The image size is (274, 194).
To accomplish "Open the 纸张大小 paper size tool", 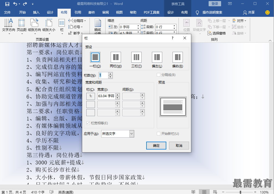I will point(49,26).
